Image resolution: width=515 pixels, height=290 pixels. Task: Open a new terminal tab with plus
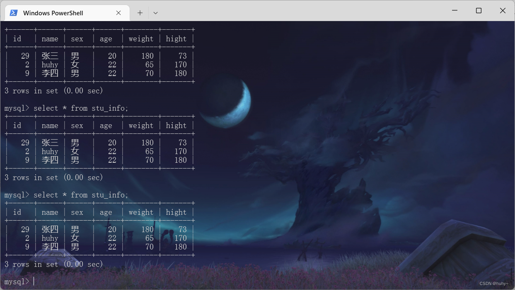tap(140, 13)
